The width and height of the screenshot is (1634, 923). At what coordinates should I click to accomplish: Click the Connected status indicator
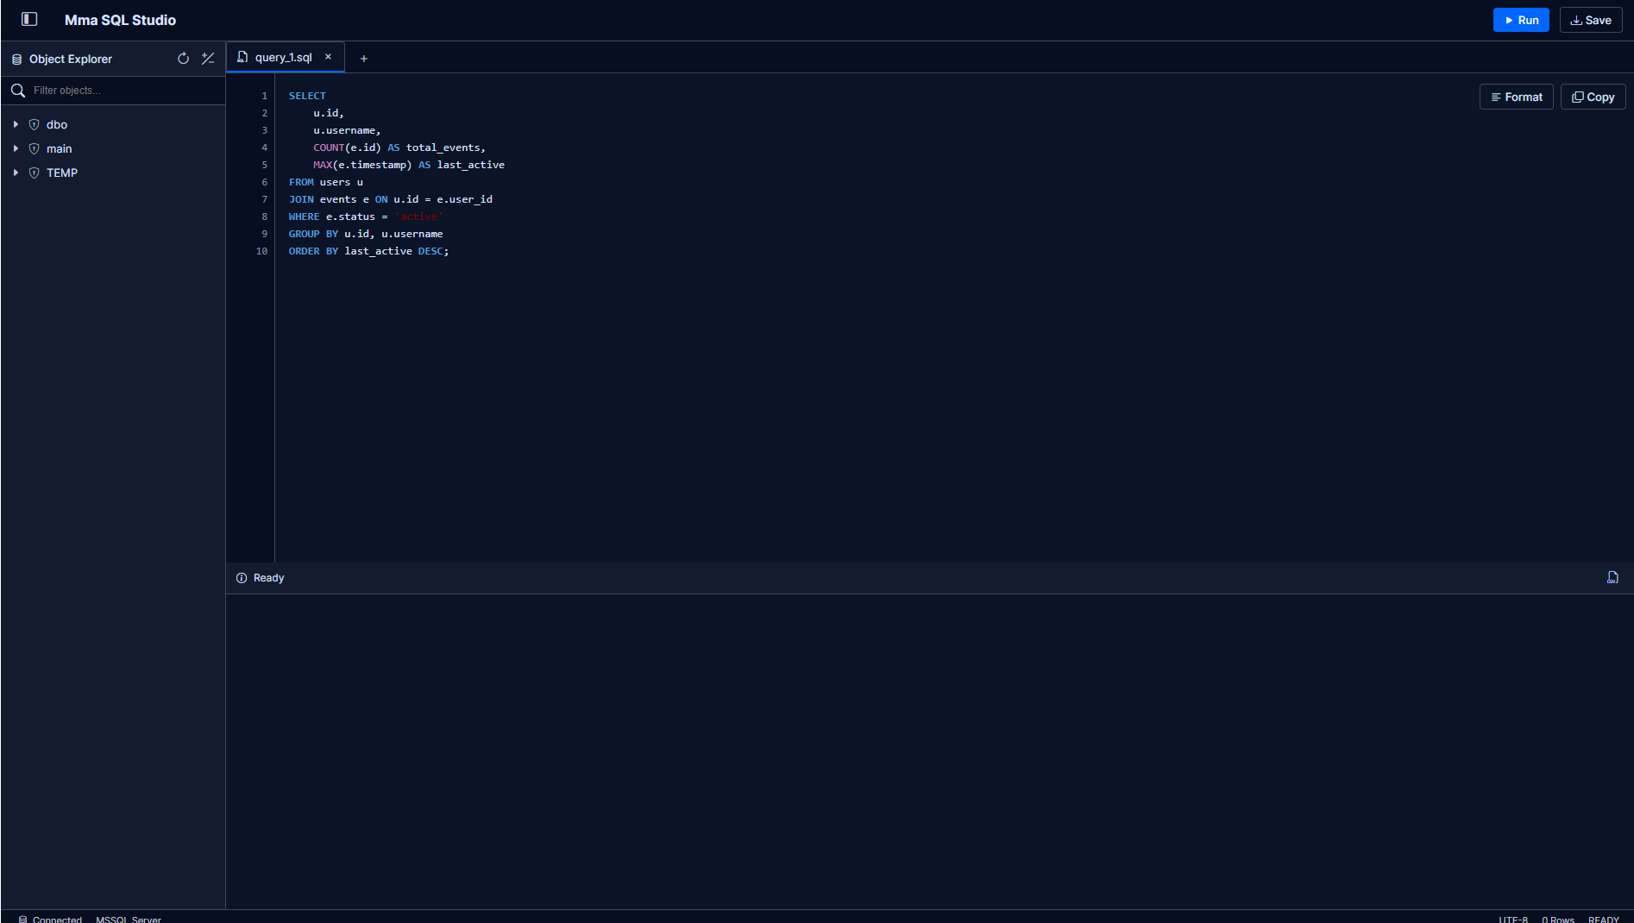pyautogui.click(x=50, y=920)
